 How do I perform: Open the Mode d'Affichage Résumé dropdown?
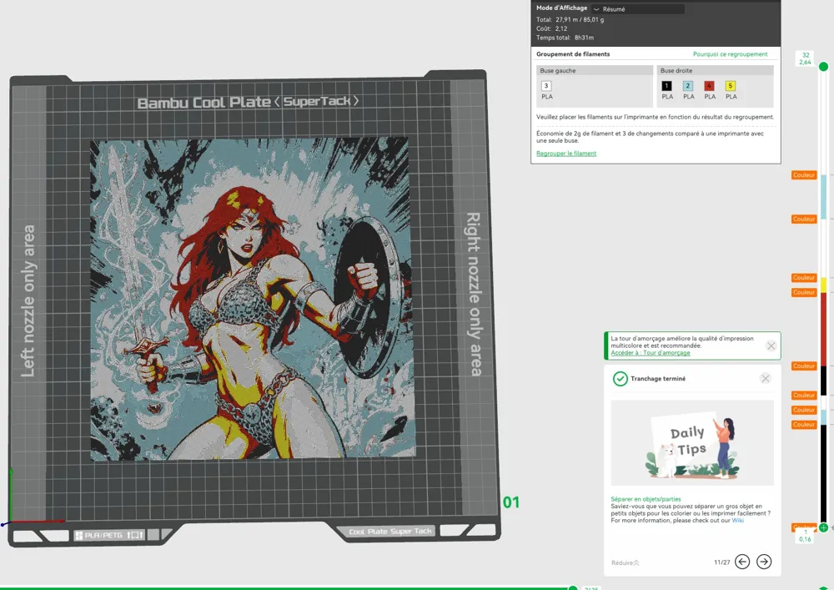(x=638, y=9)
